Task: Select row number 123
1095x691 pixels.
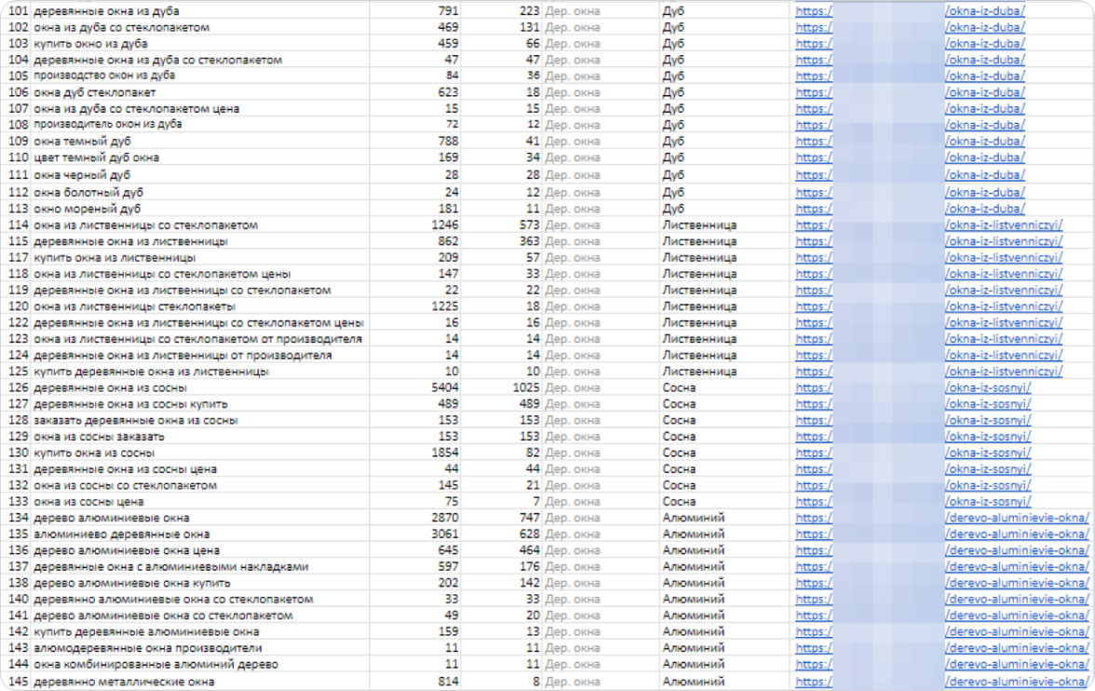Action: tap(19, 339)
